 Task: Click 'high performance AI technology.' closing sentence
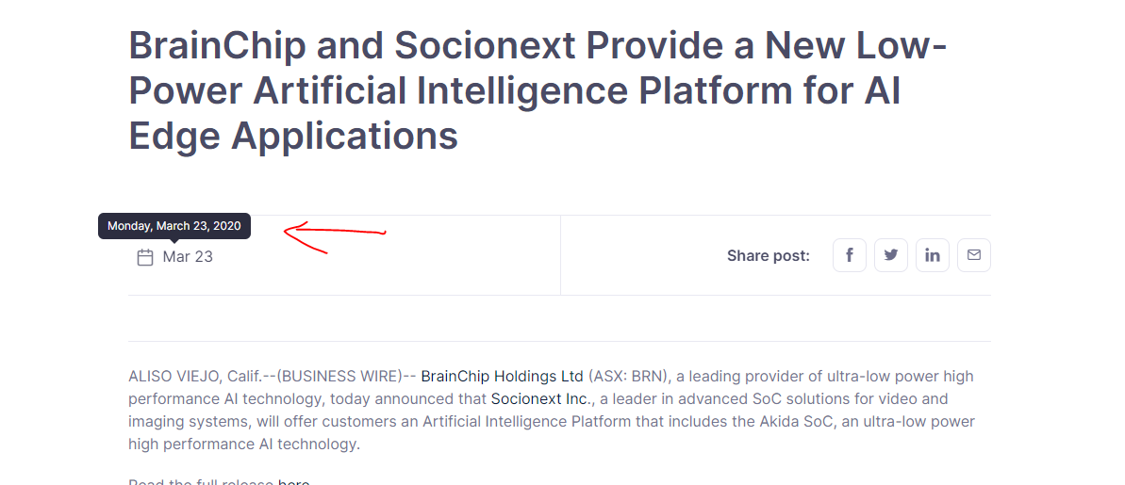[x=244, y=444]
